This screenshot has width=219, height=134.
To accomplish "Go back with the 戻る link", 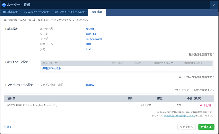I will click(x=8, y=127).
